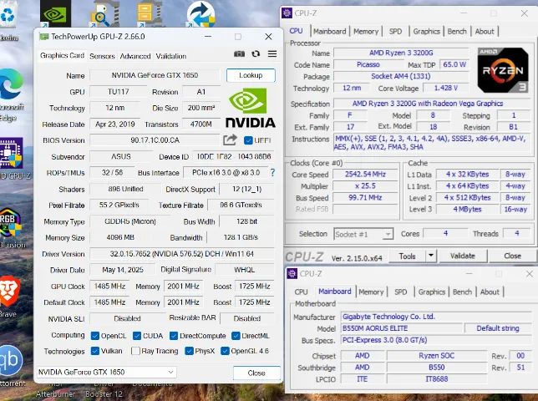Toggle the DirectML checkbox

coord(236,336)
